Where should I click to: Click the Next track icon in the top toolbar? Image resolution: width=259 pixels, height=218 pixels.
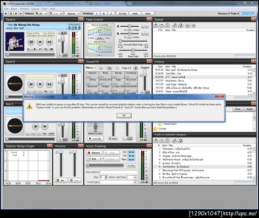coord(21,13)
